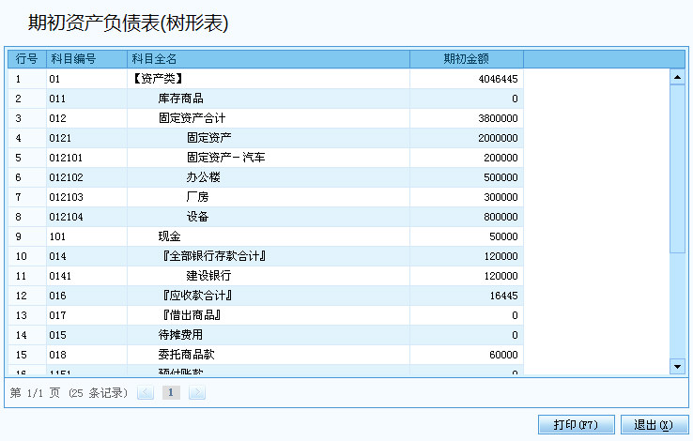Select the 【资产类】 root row
Viewport: 693px width, 441px height.
[x=156, y=79]
